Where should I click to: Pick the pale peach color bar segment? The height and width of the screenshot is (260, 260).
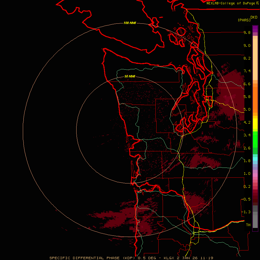pyautogui.click(x=255, y=59)
